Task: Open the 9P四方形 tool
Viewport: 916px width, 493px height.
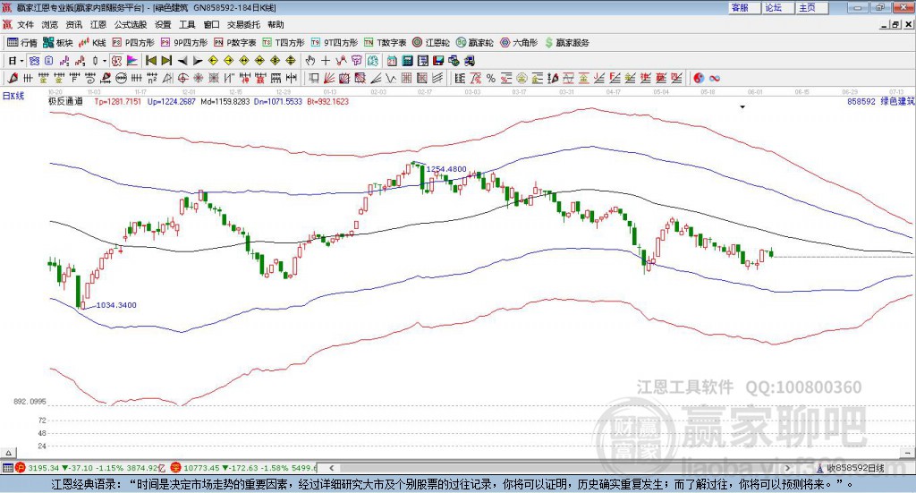Action: click(184, 43)
